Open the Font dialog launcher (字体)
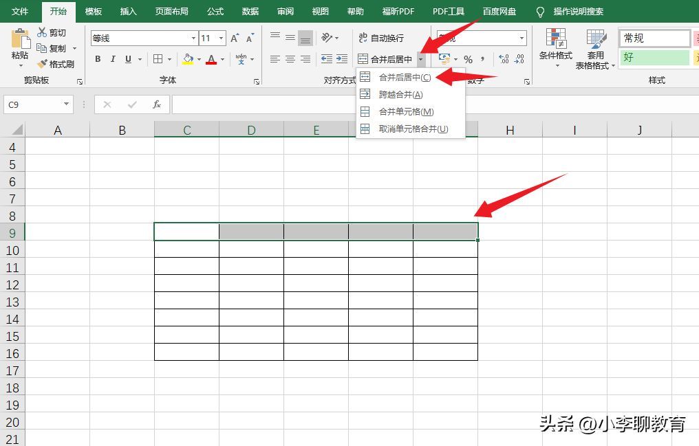The height and width of the screenshot is (446, 699). tap(257, 82)
